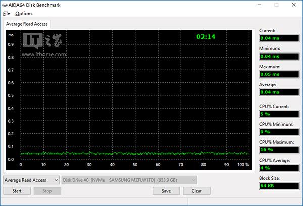Click the Minimum label text
Screen dimensions: 303x206
coord(269,48)
